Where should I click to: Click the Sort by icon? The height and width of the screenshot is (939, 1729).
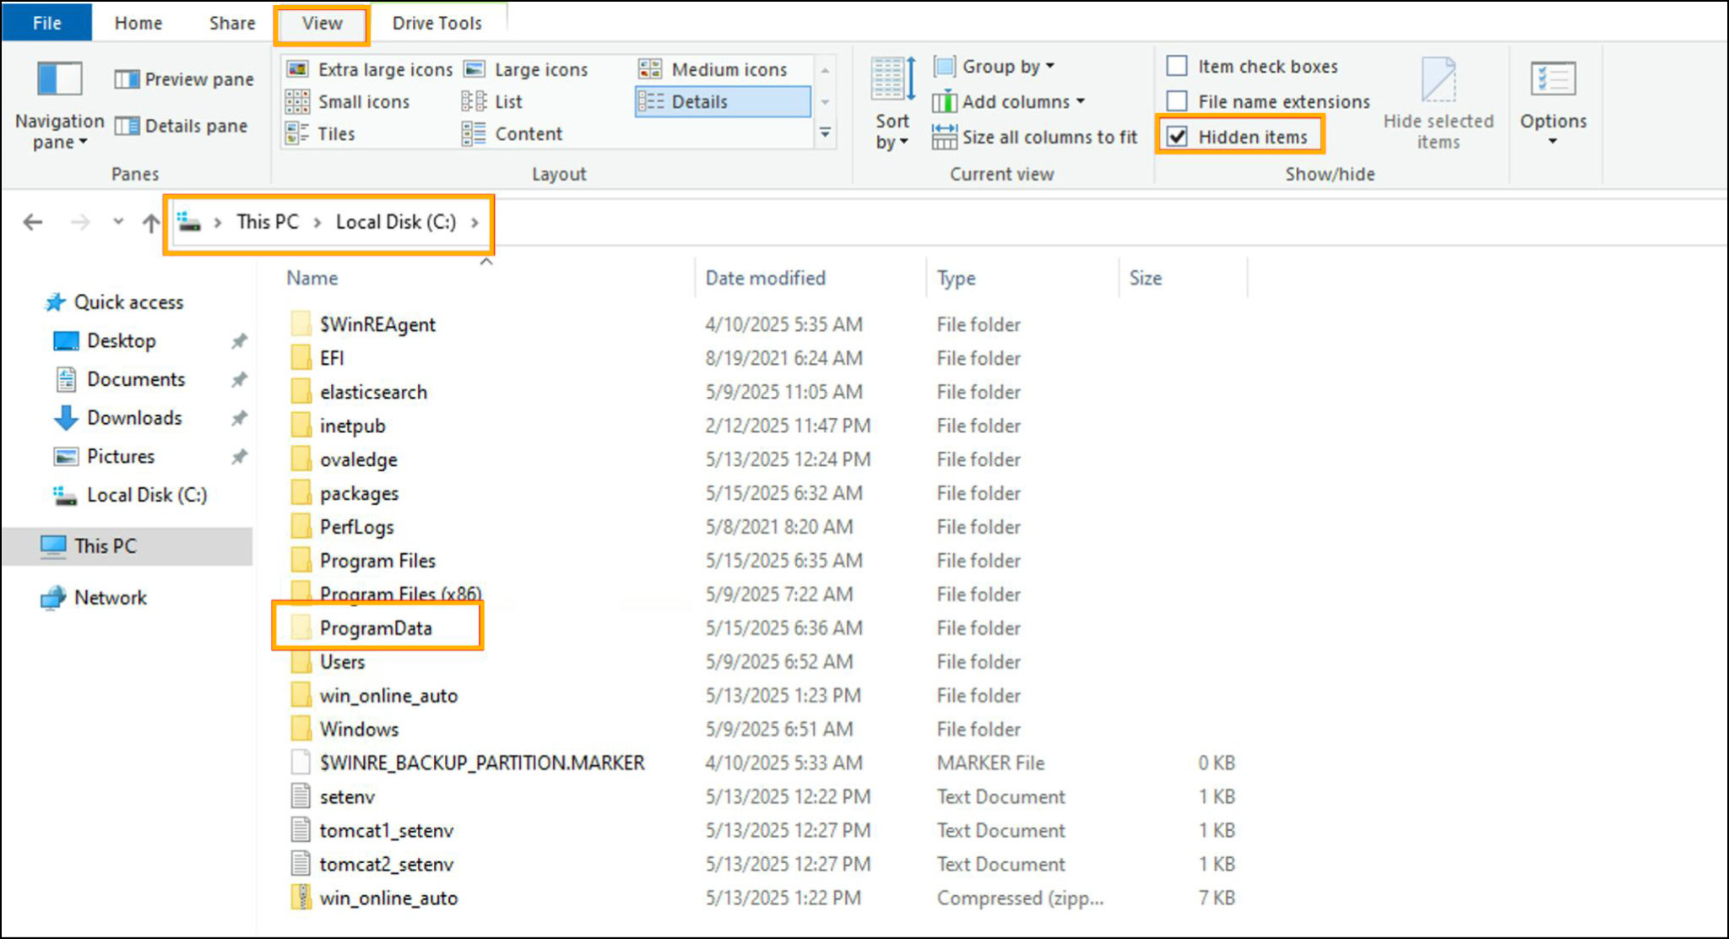click(x=892, y=80)
